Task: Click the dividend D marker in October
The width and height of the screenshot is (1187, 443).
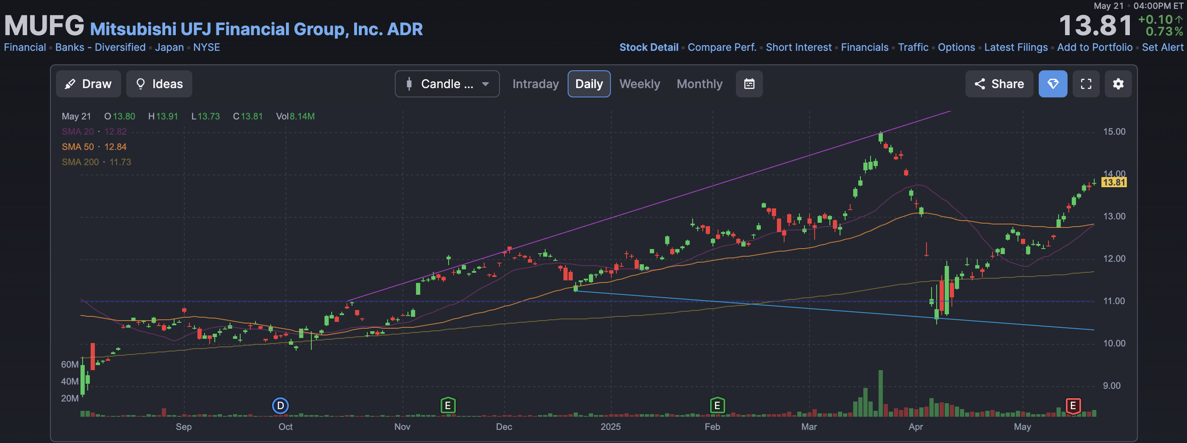Action: pos(280,406)
